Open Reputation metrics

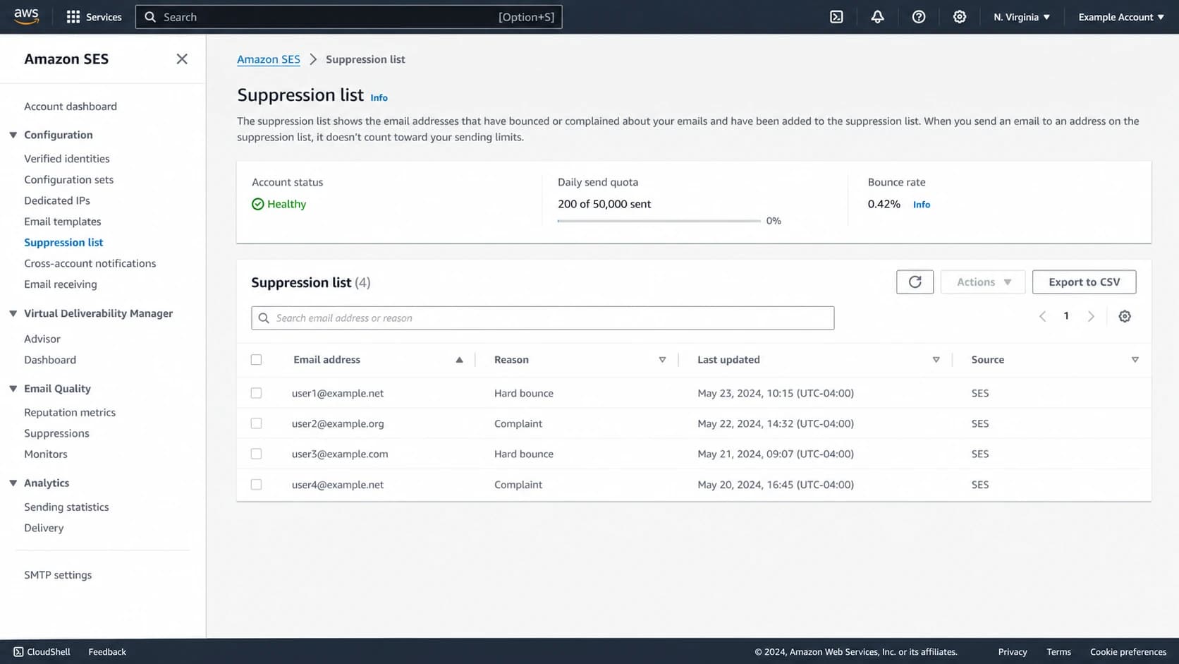pos(70,413)
